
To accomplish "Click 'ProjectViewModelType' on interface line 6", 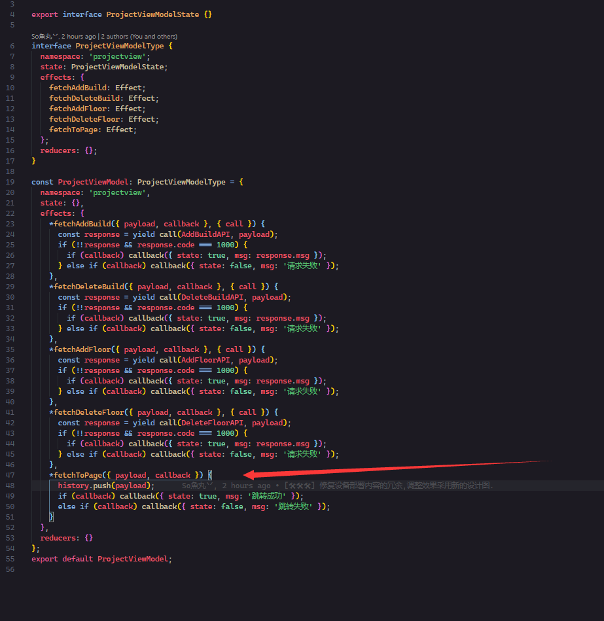I will click(x=120, y=46).
